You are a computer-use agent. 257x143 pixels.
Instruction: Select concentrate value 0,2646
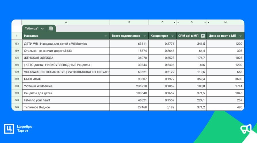[x=162, y=51]
